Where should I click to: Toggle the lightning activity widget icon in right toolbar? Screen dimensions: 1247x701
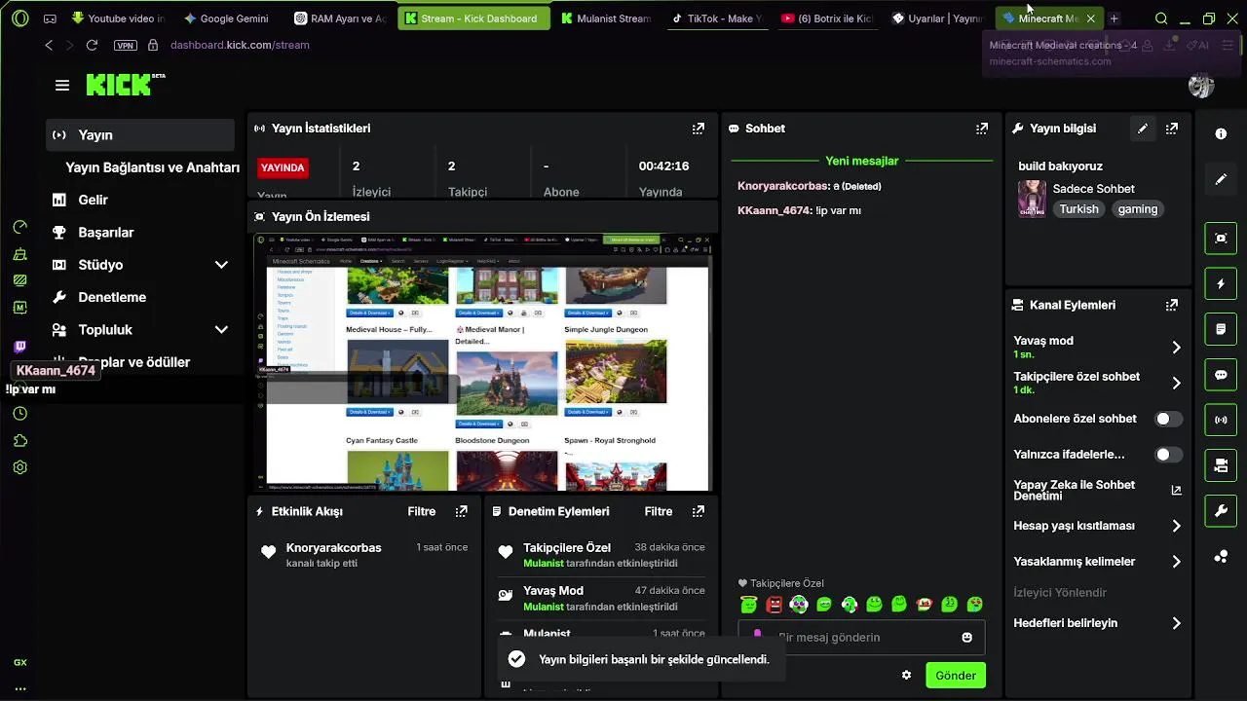(x=1221, y=283)
